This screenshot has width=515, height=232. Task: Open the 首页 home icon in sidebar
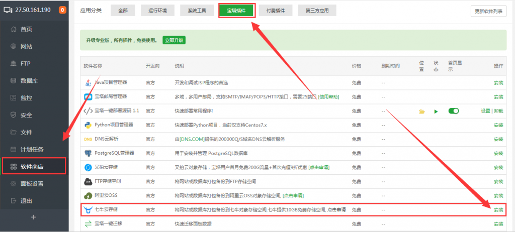click(x=14, y=29)
